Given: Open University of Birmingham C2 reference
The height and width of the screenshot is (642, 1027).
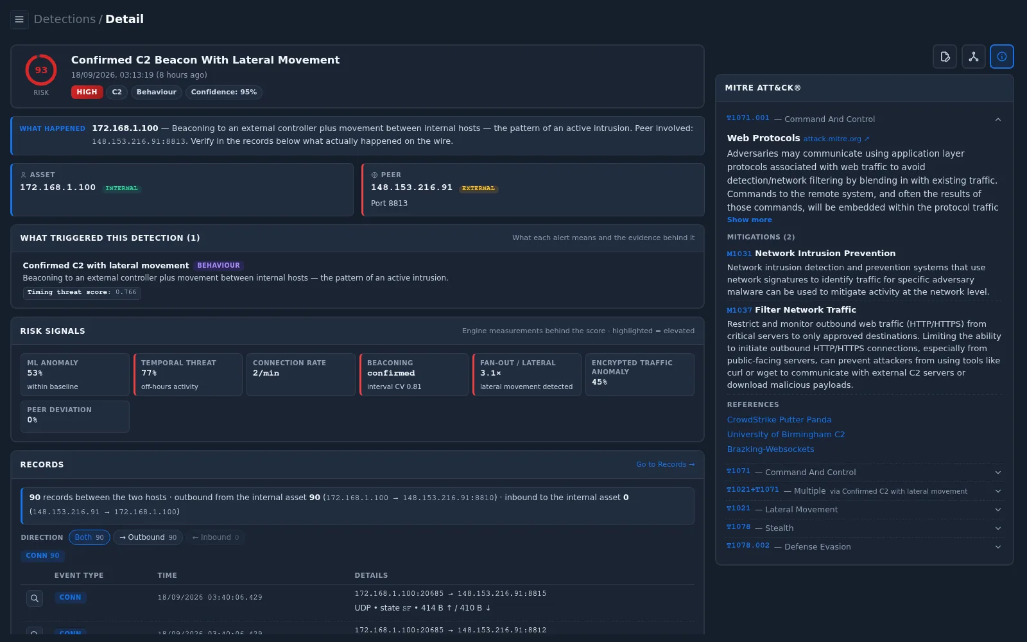Looking at the screenshot, I should pyautogui.click(x=786, y=435).
